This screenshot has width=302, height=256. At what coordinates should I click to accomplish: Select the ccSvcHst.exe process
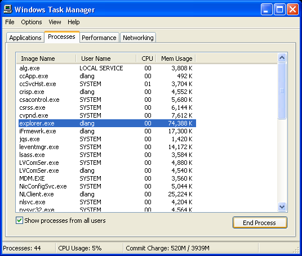click(107, 84)
